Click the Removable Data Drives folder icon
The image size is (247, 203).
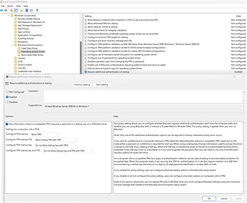tap(19, 55)
